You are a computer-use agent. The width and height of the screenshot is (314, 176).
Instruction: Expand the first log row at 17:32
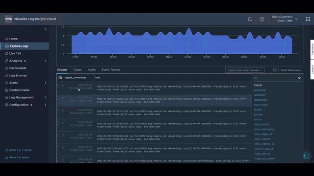pyautogui.click(x=63, y=86)
